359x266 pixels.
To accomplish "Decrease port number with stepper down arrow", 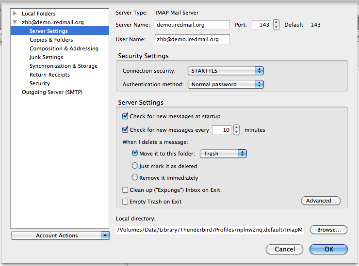I will pos(277,27).
